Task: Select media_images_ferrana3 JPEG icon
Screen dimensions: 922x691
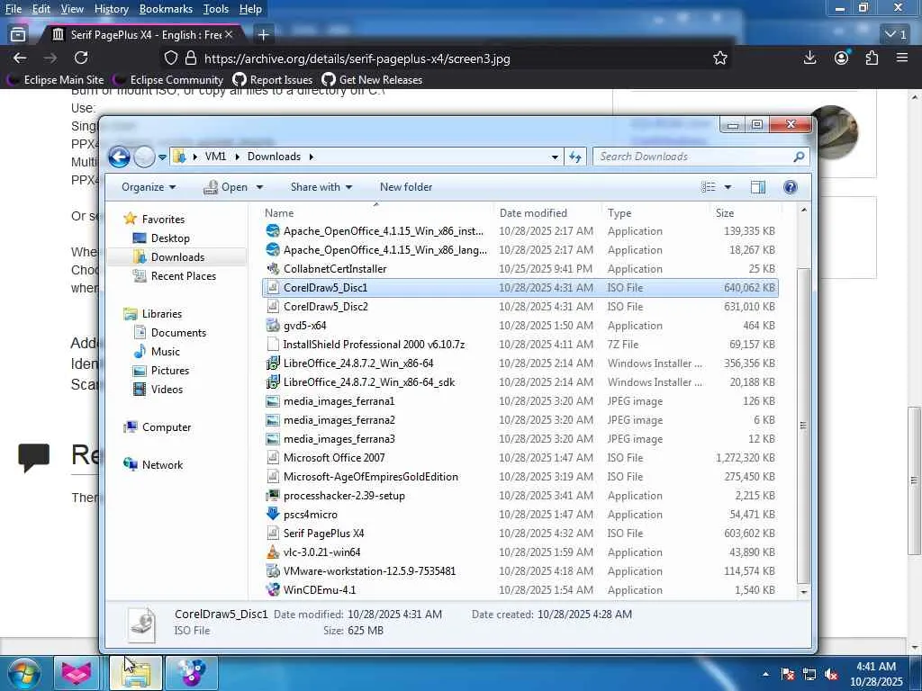Action: coord(273,439)
